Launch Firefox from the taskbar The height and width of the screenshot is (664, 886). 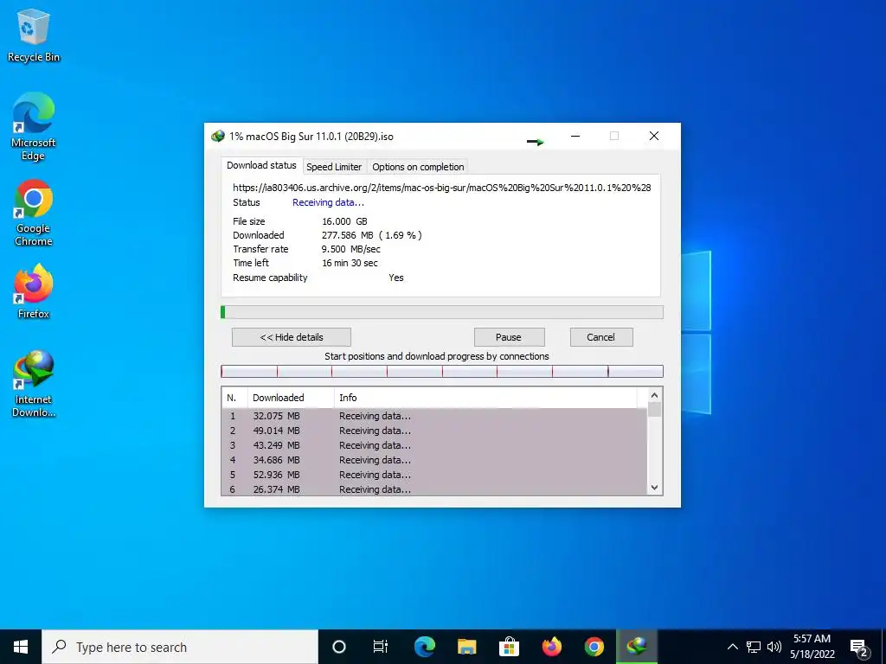(551, 647)
